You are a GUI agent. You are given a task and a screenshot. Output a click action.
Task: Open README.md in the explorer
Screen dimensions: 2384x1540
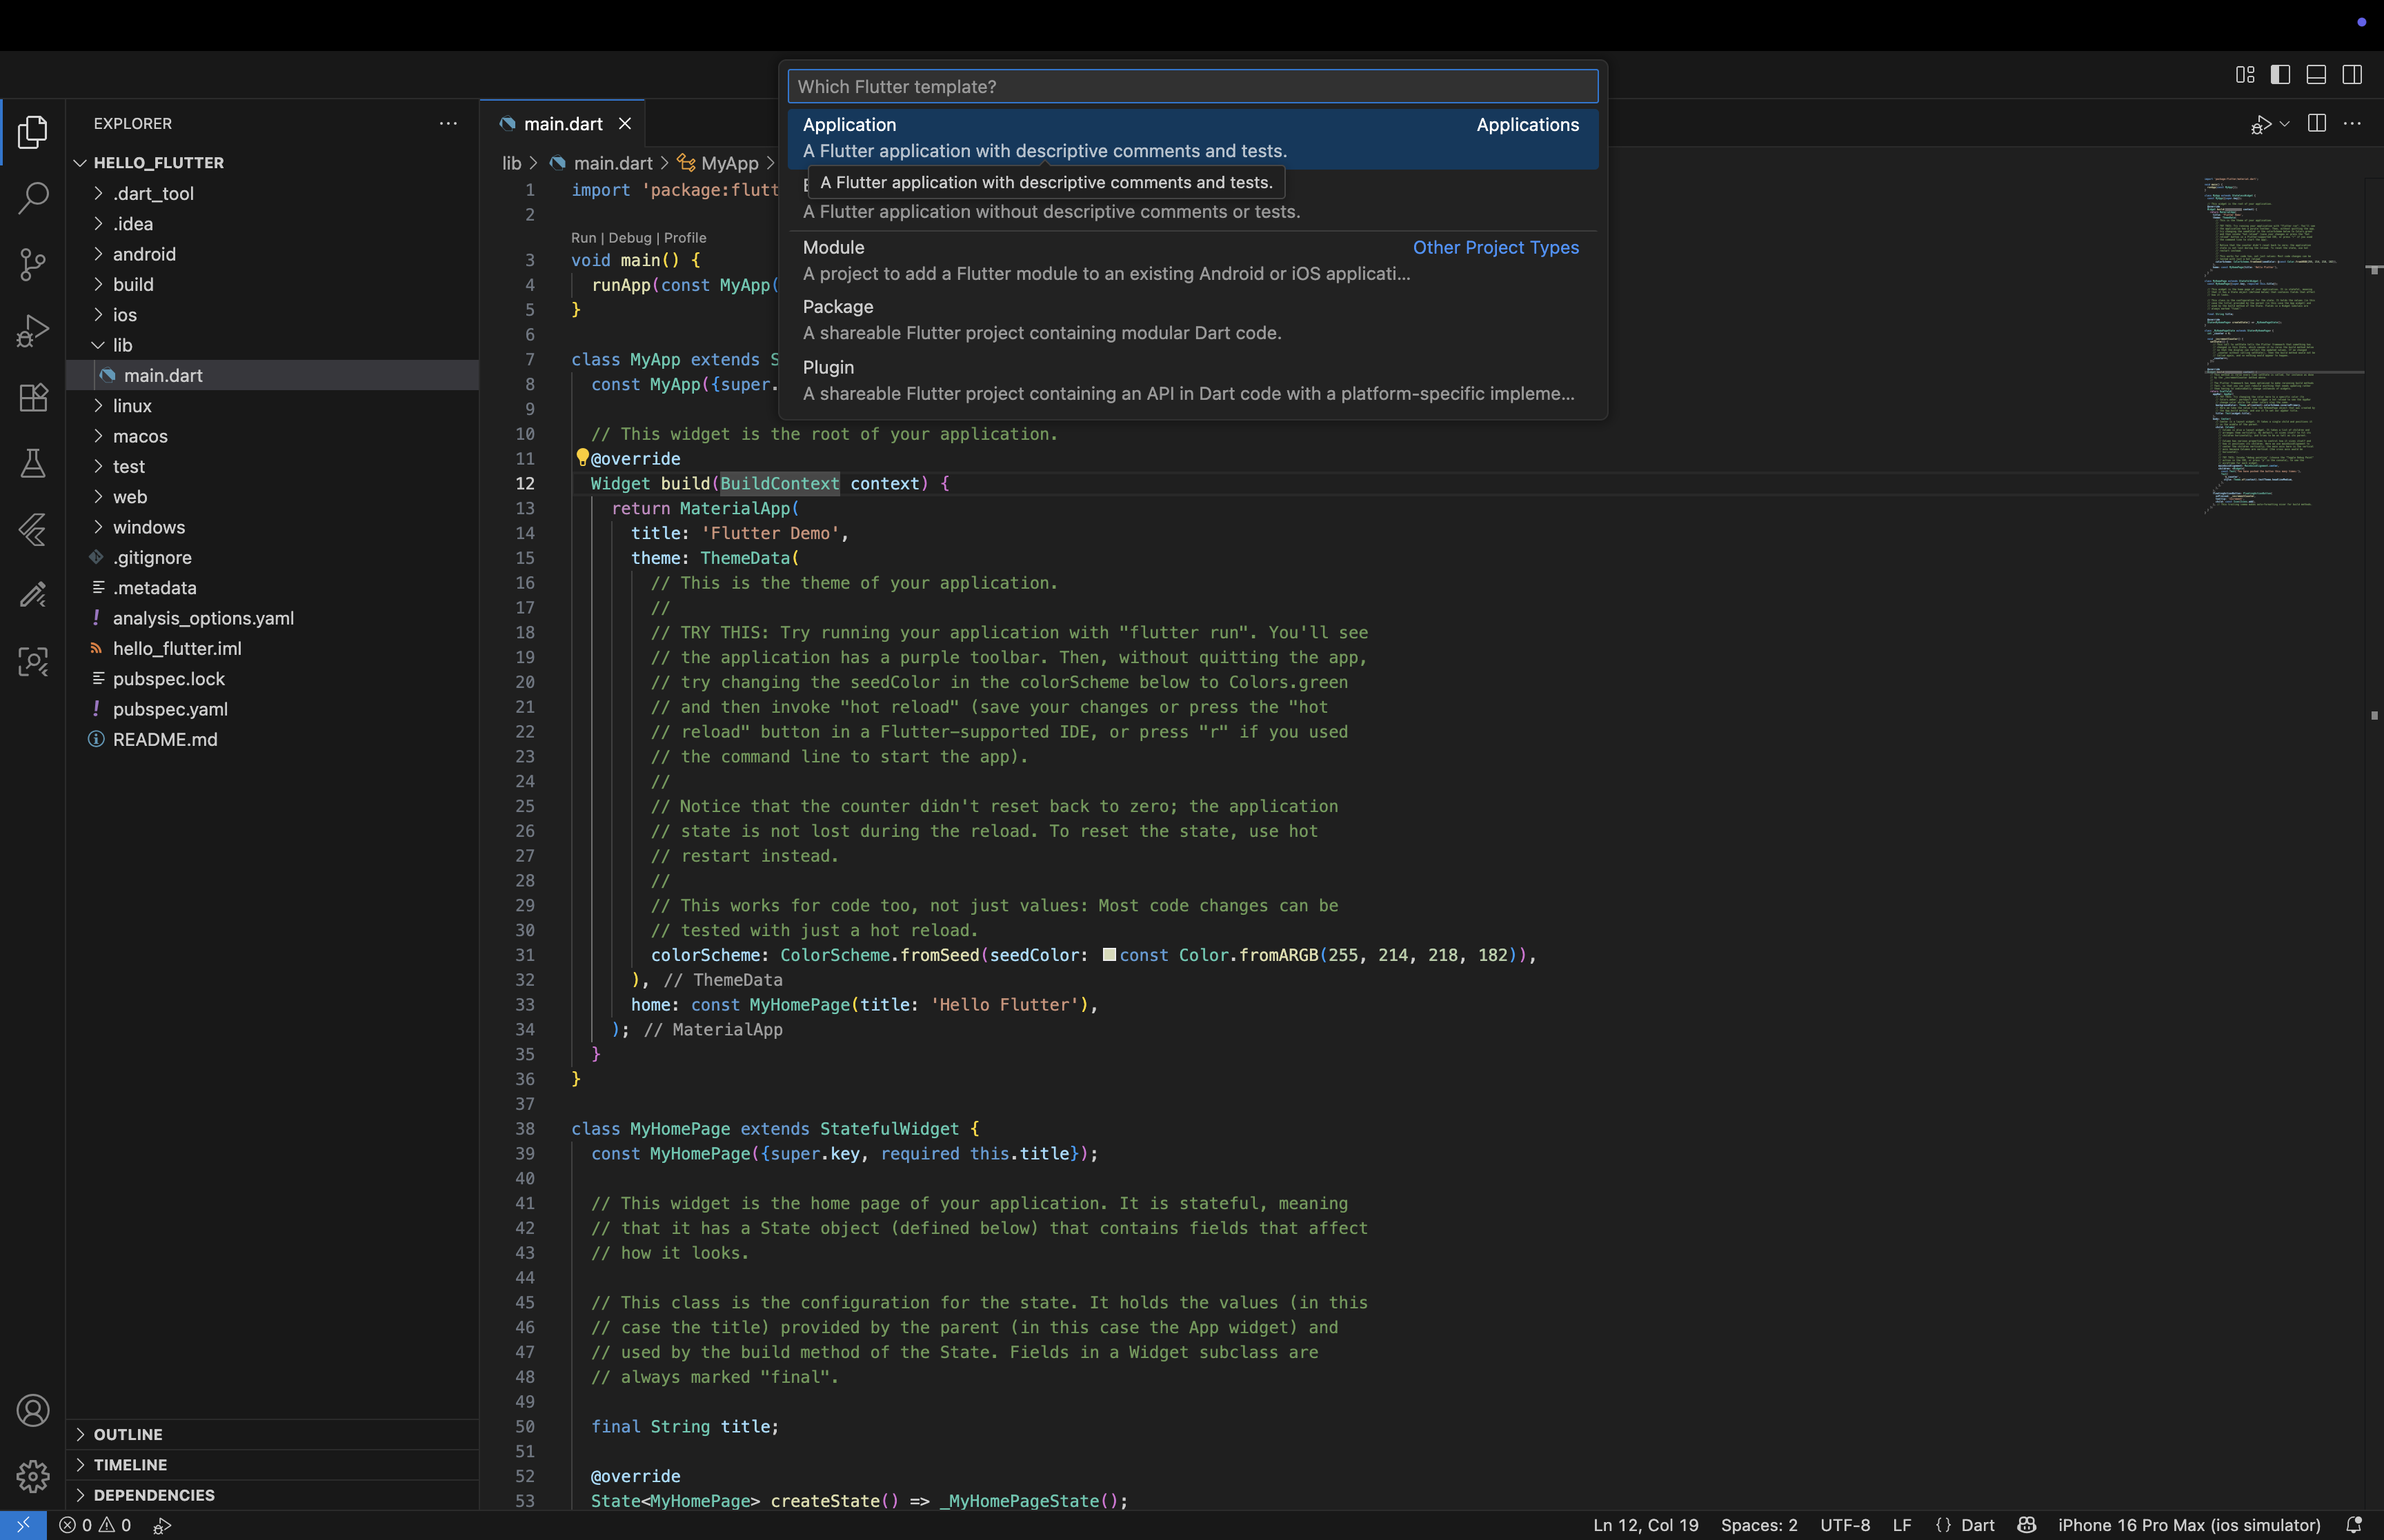click(273, 739)
